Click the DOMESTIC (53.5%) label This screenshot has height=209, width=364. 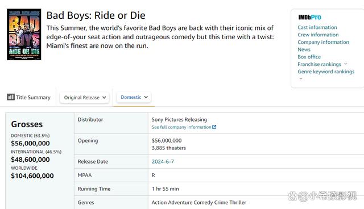tap(30, 136)
